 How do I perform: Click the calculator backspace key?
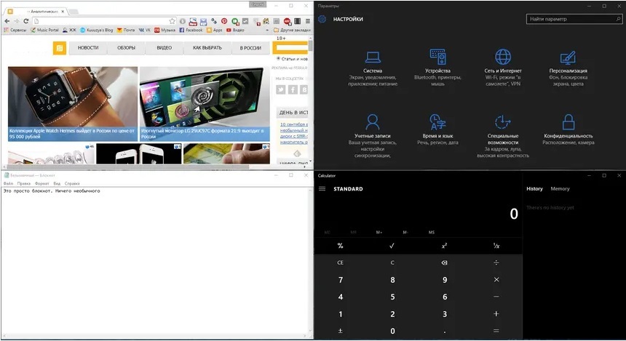[x=445, y=262]
